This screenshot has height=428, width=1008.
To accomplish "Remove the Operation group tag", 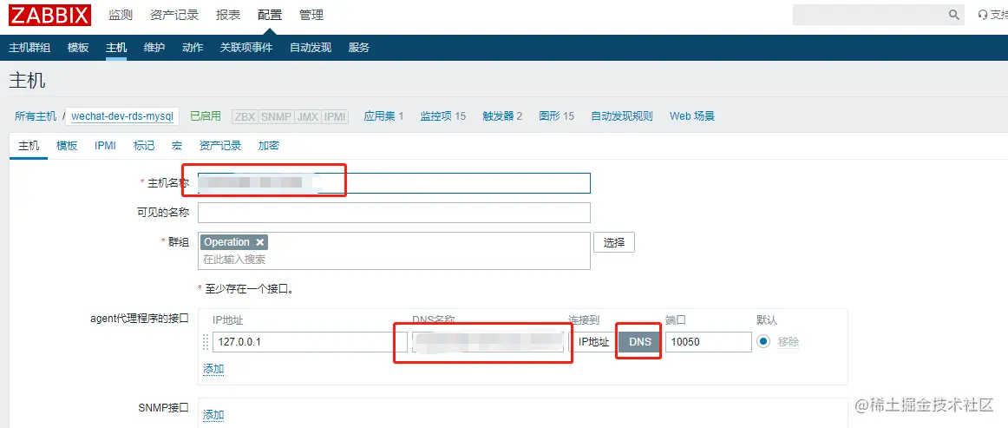I will coord(259,242).
